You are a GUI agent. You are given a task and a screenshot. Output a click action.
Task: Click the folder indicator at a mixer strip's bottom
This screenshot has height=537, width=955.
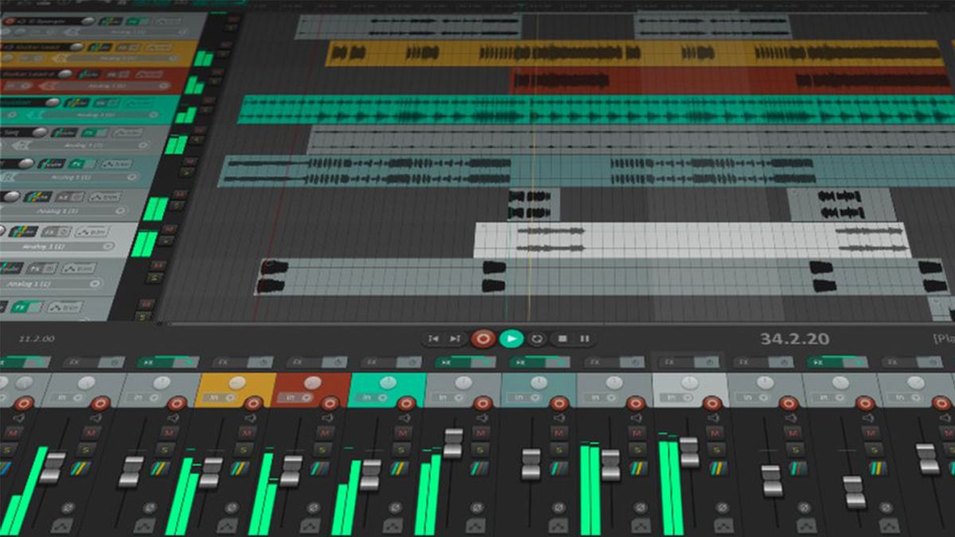point(61,526)
